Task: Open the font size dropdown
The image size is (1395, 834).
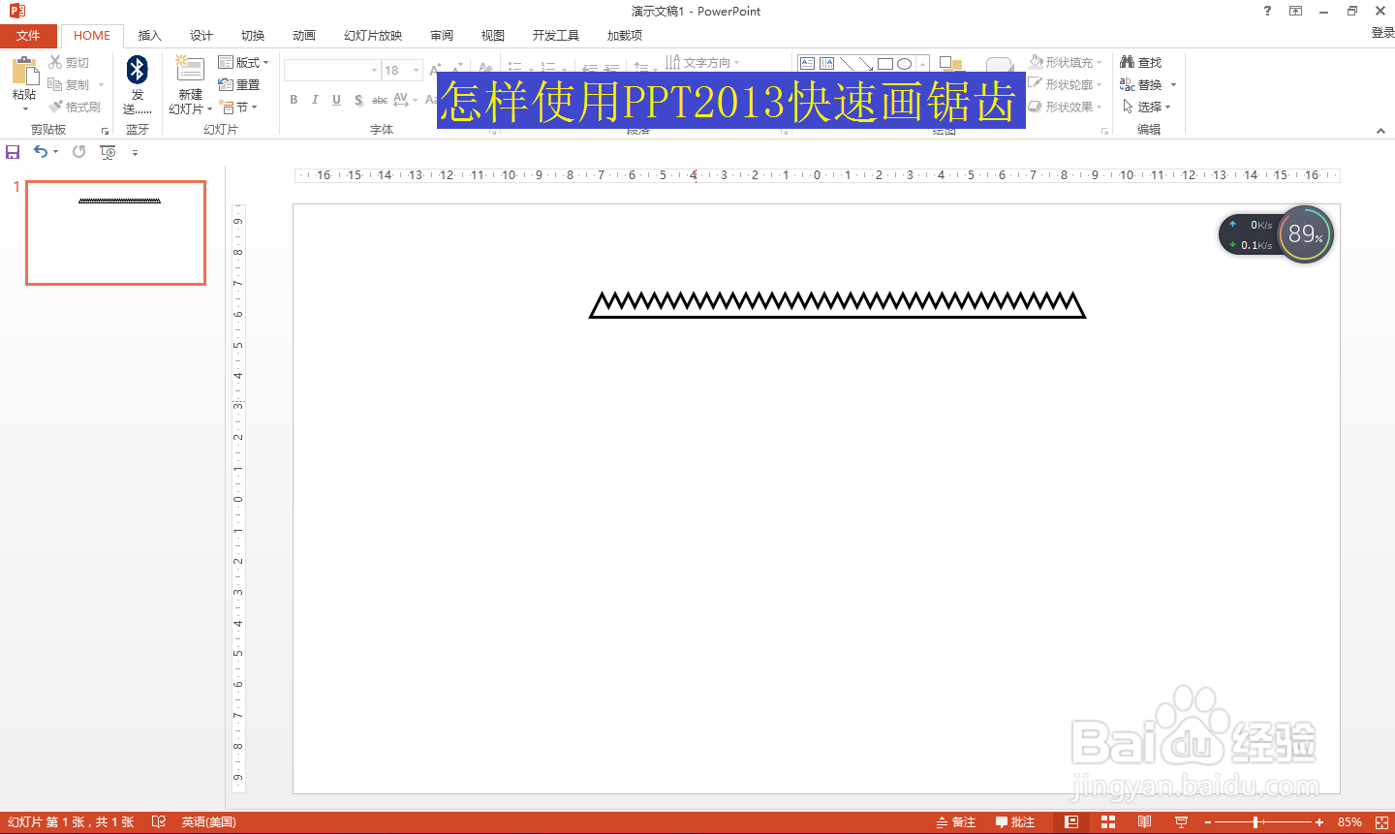Action: [x=418, y=70]
